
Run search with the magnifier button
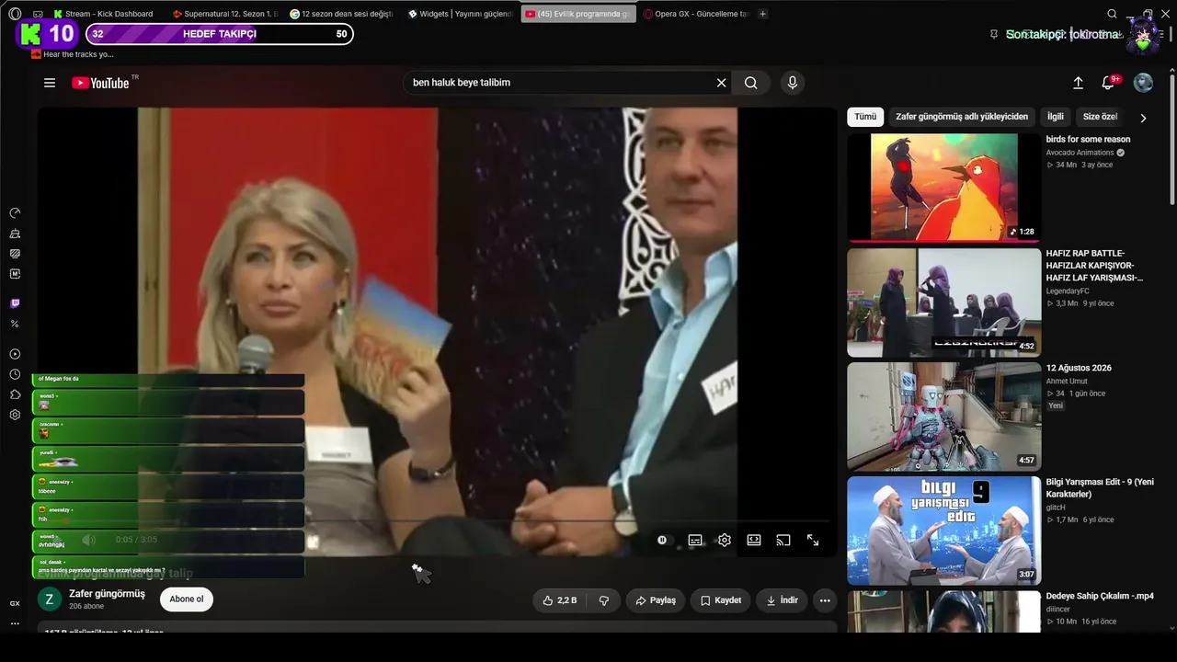[751, 83]
